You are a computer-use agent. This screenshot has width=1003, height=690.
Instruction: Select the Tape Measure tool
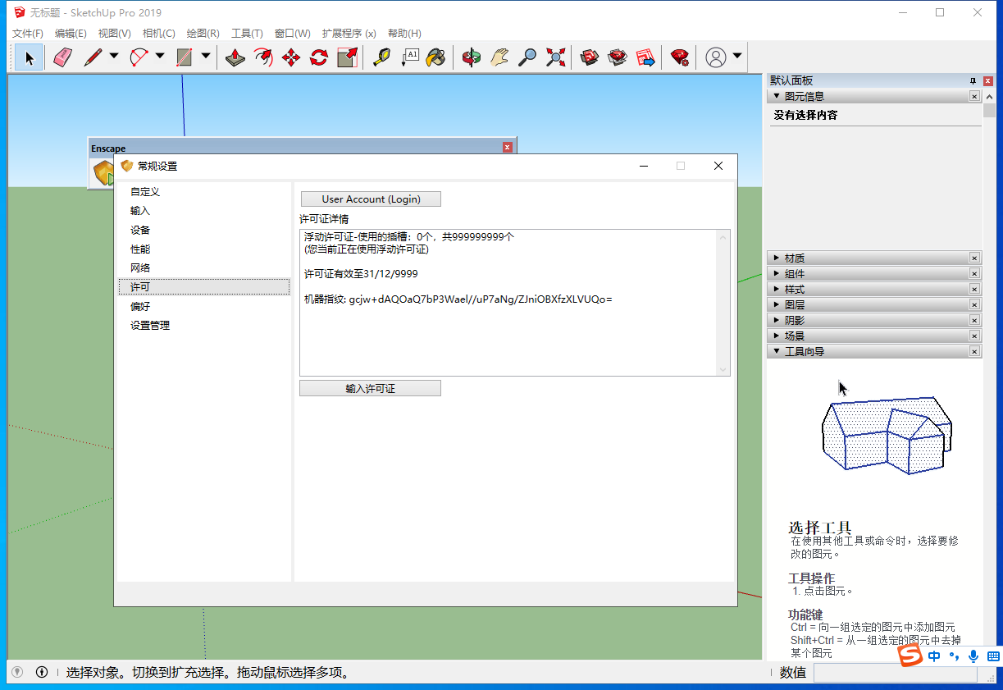(x=381, y=57)
